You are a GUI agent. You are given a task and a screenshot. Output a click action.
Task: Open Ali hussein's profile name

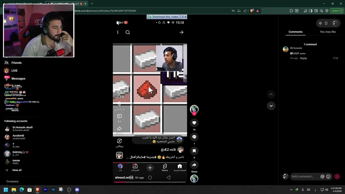coord(296,48)
